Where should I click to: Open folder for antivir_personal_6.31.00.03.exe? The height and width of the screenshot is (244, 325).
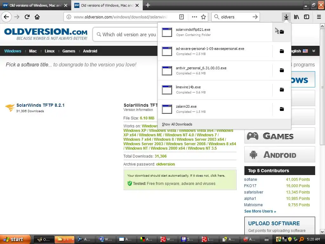[x=282, y=70]
